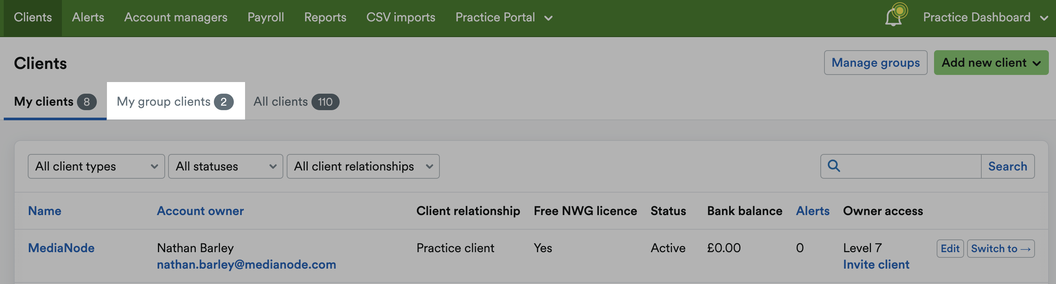The image size is (1056, 284).
Task: Click the 'Client relationship' column header
Action: tap(468, 211)
